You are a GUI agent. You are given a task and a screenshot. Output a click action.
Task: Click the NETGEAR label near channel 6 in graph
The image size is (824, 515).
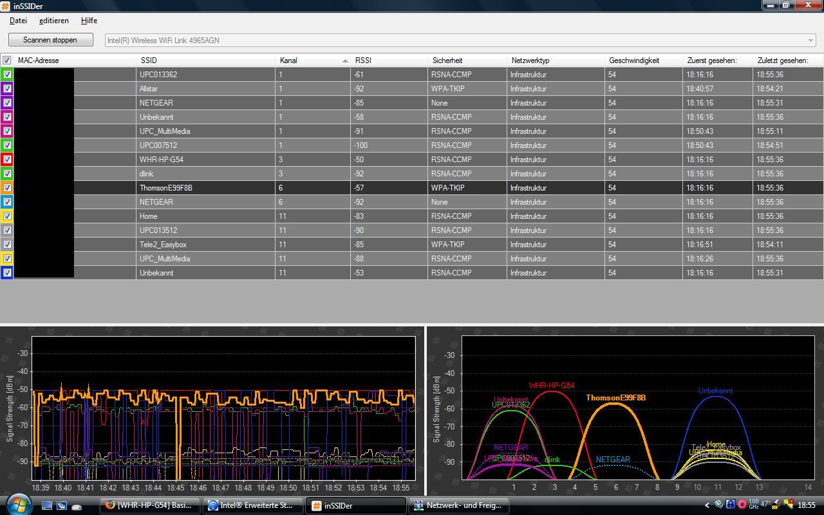click(x=613, y=460)
